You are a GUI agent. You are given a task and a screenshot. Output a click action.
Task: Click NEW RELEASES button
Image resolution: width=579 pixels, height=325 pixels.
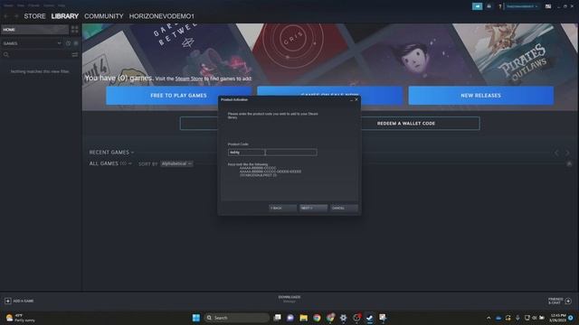coord(480,96)
